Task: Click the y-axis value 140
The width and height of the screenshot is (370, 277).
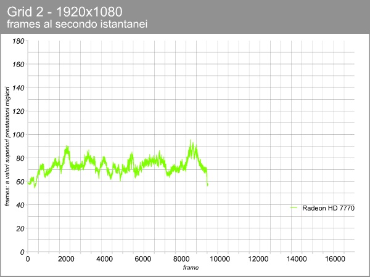Action: (18, 88)
